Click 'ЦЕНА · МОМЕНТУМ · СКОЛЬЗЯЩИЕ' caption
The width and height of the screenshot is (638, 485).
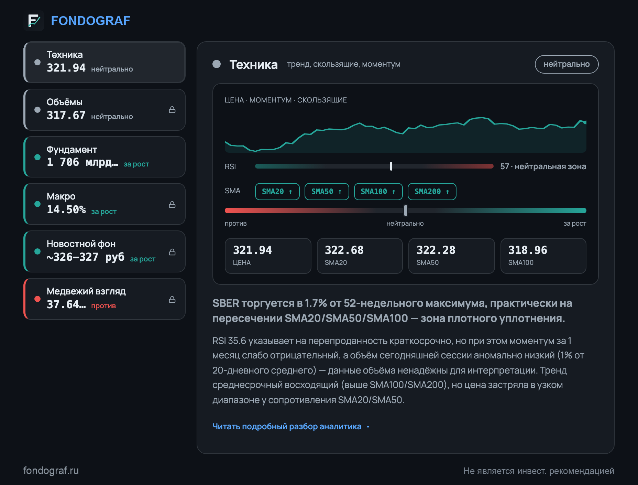[x=286, y=100]
